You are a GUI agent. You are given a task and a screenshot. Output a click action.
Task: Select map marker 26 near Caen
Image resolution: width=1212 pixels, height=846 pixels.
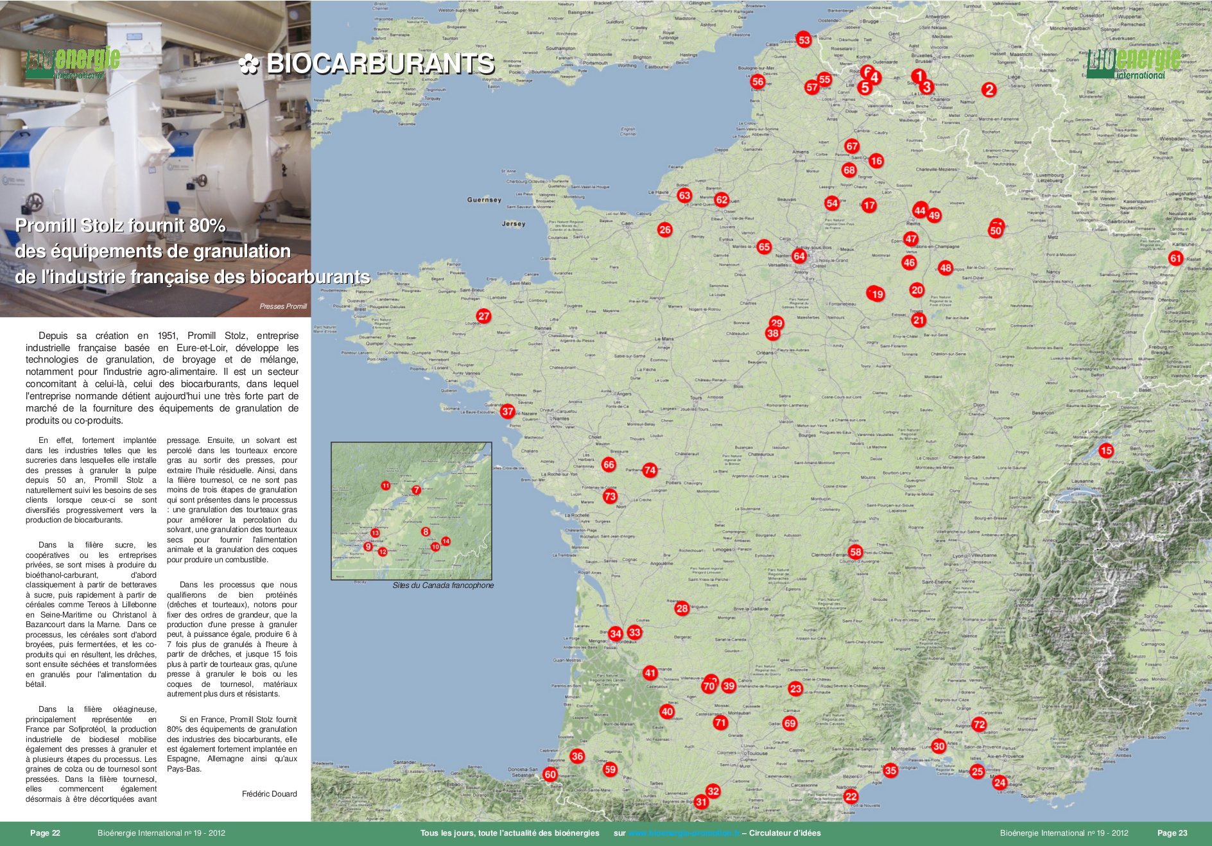(665, 229)
